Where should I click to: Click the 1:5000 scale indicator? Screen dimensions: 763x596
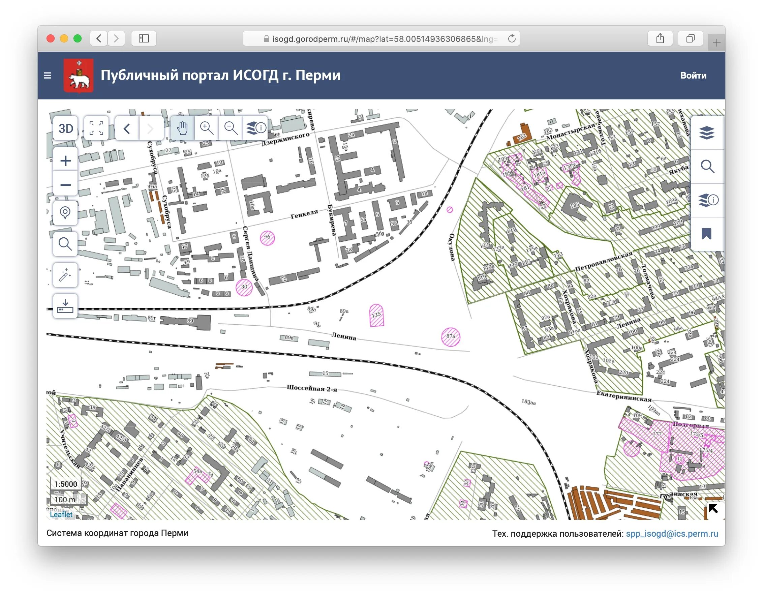(66, 484)
